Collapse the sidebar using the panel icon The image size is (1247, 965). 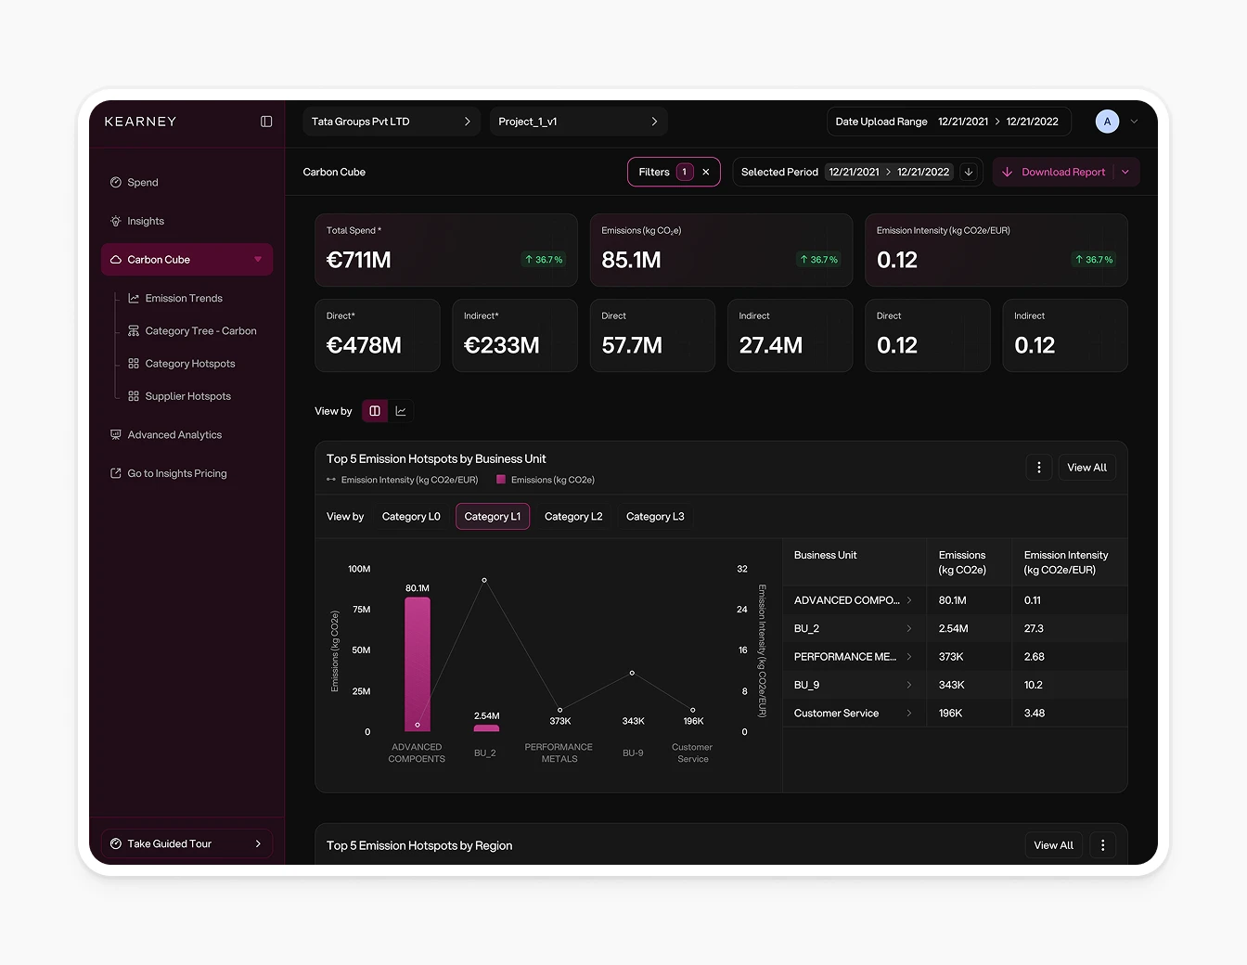[266, 122]
